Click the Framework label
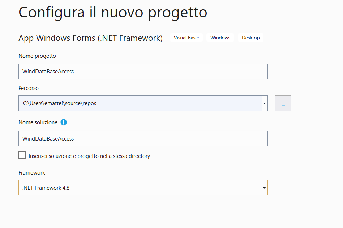This screenshot has height=228, width=343. 32,173
